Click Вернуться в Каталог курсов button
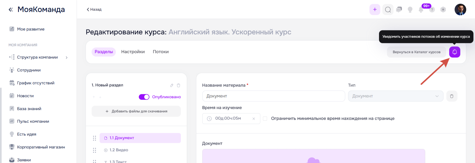 pyautogui.click(x=416, y=52)
